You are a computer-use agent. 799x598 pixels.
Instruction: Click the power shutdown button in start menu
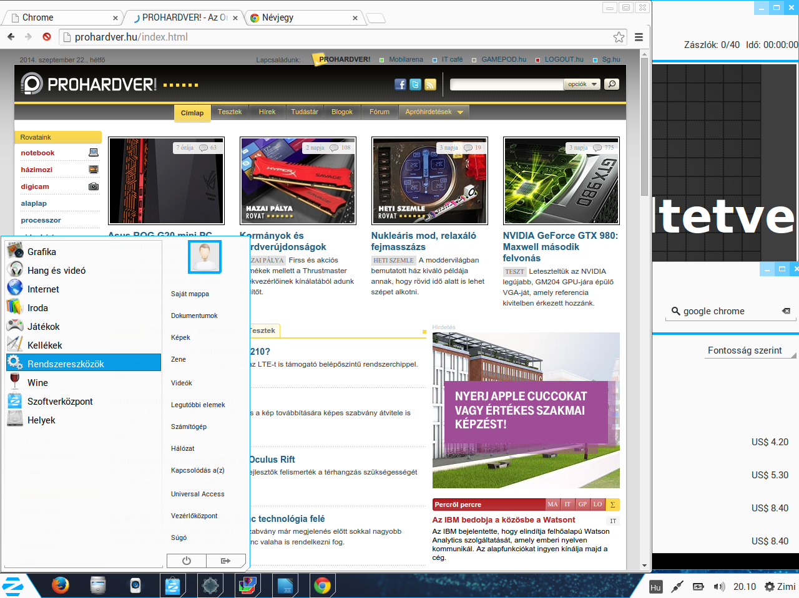(x=186, y=561)
